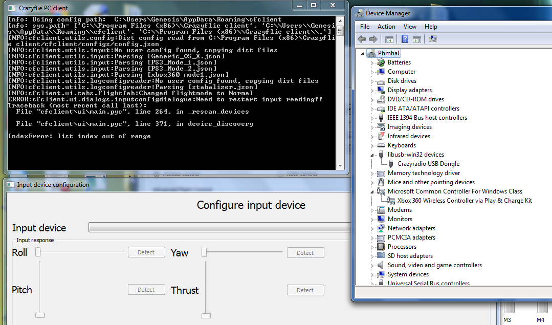Toggle the Show/Hide Action Pane toolbar icon
Image resolution: width=552 pixels, height=325 pixels.
click(417, 39)
